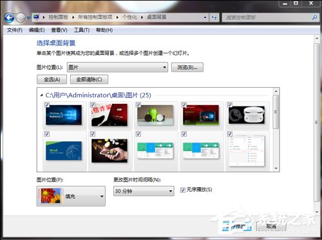The height and width of the screenshot is (240, 322).
Task: Uncheck the Windows 10 blue wallpaper checkbox
Action: [47, 105]
